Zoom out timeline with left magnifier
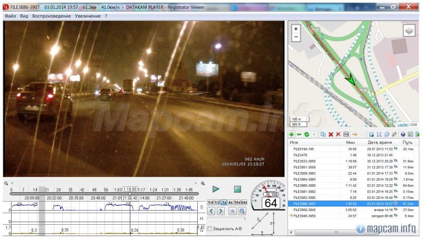The height and width of the screenshot is (239, 422). click(x=6, y=183)
